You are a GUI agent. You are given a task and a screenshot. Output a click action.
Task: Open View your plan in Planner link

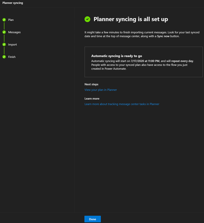[x=101, y=90]
